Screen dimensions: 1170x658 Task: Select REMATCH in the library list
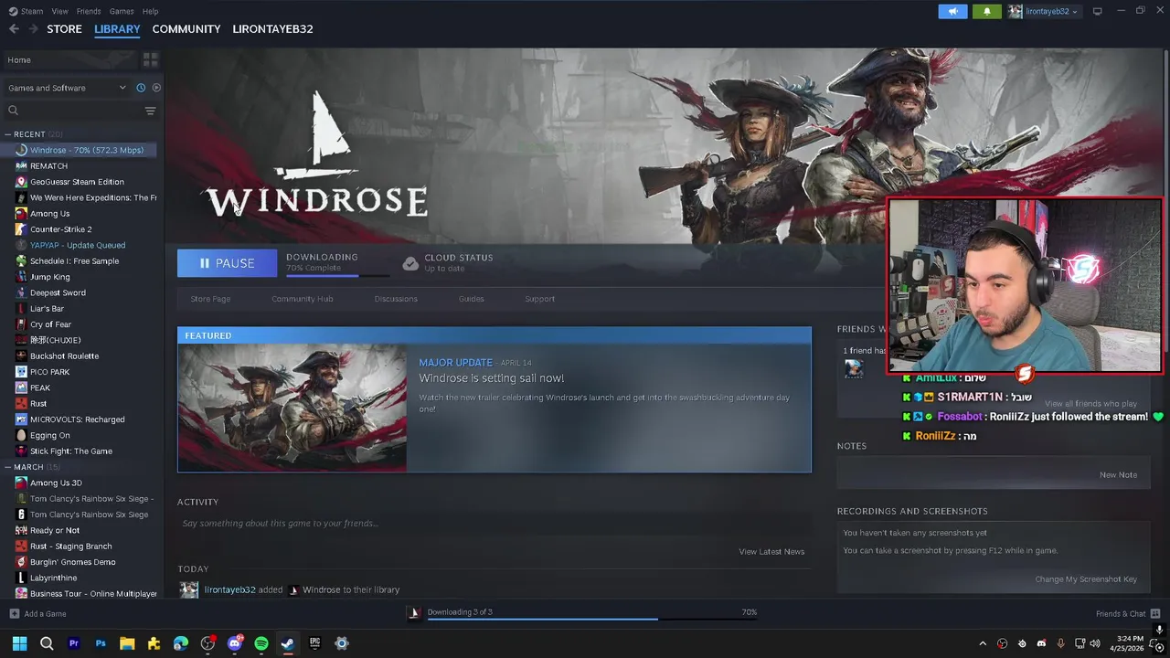coord(49,166)
